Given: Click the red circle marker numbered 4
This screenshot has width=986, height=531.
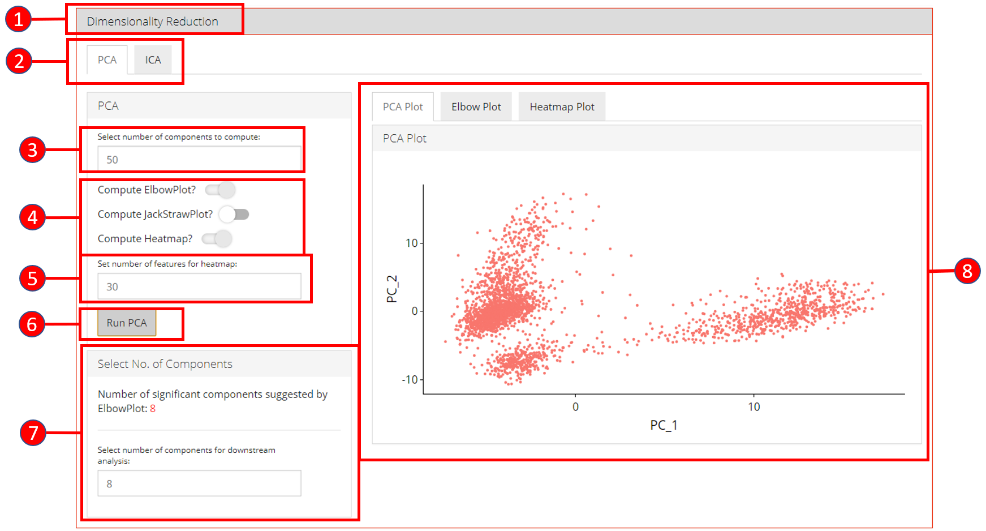Looking at the screenshot, I should coord(32,217).
